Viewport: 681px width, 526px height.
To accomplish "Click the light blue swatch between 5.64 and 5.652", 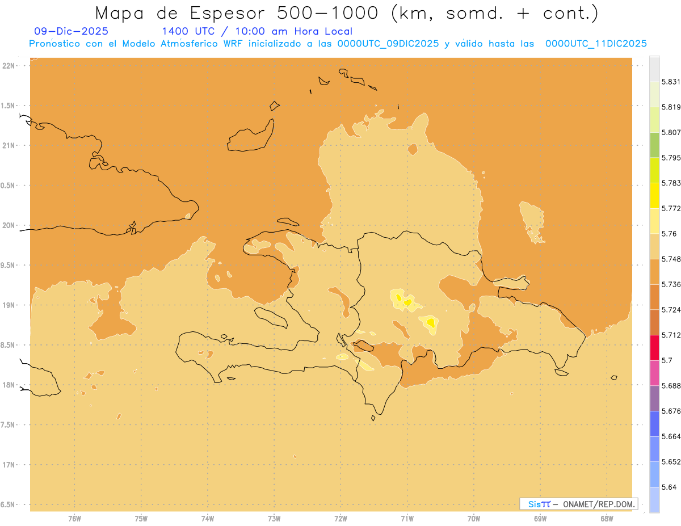I will tap(654, 474).
